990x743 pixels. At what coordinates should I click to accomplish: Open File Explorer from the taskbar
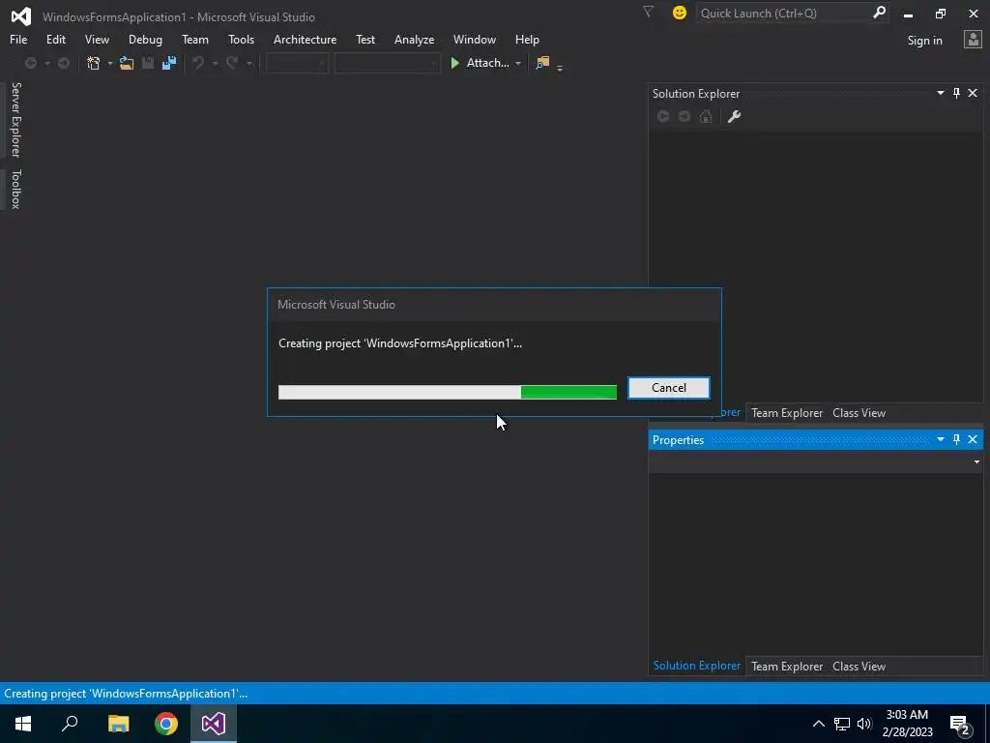[118, 724]
